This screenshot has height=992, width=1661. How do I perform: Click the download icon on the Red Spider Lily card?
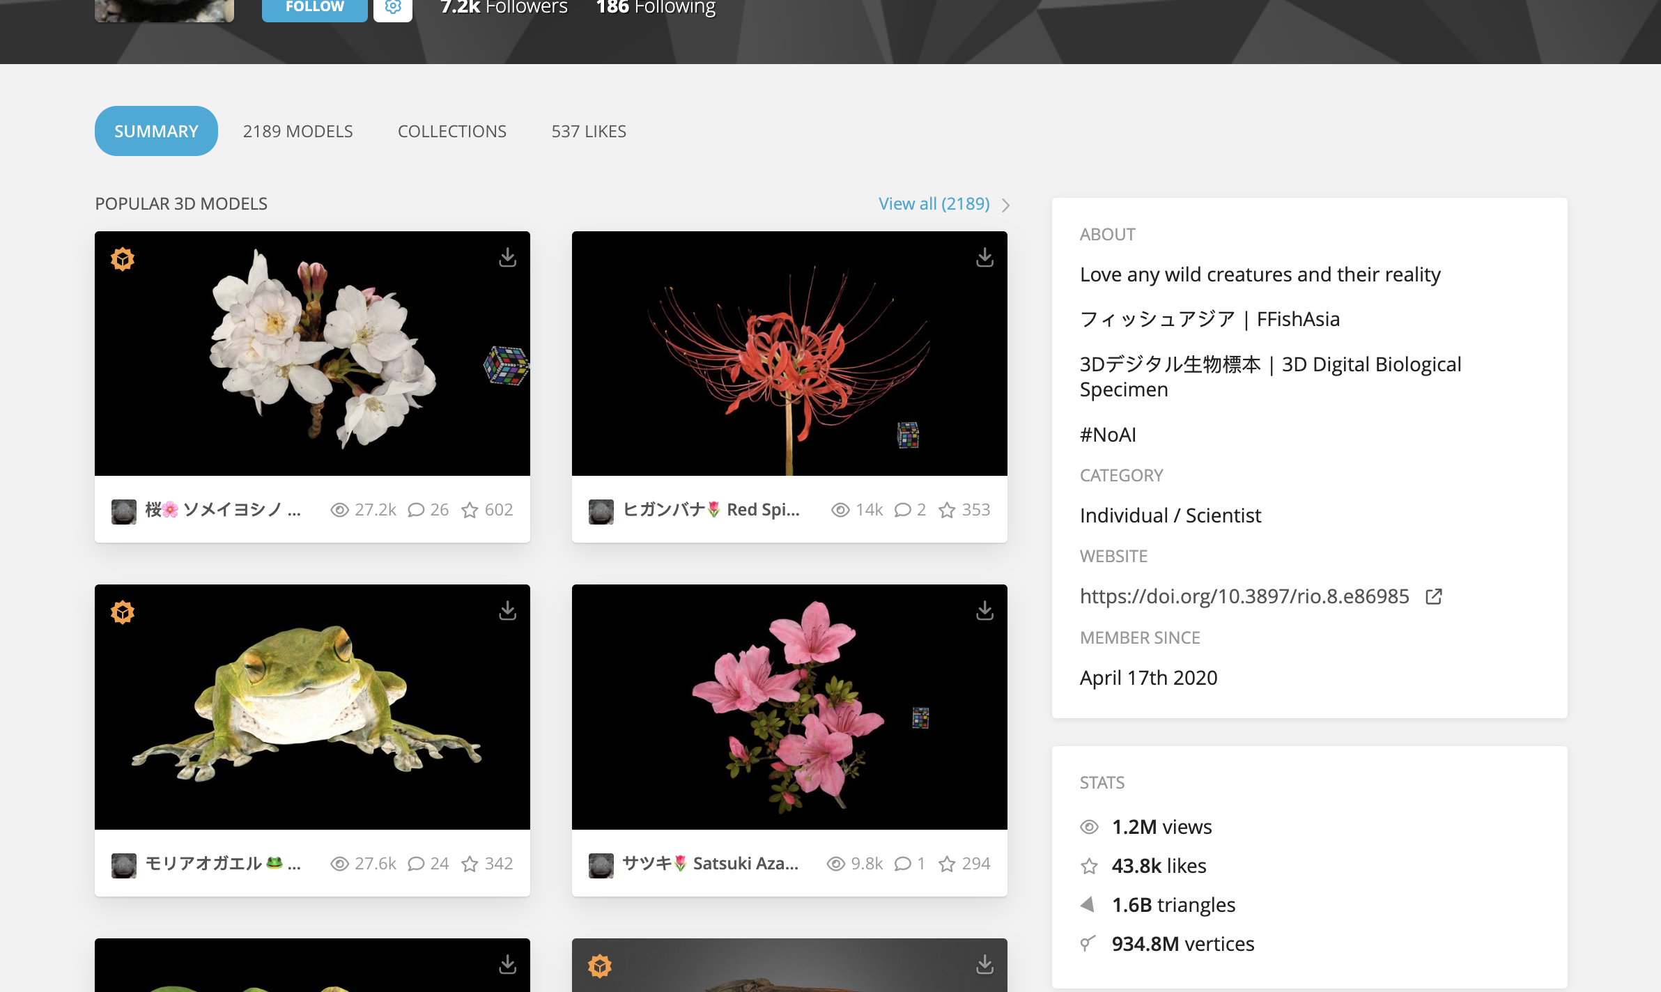(x=984, y=258)
